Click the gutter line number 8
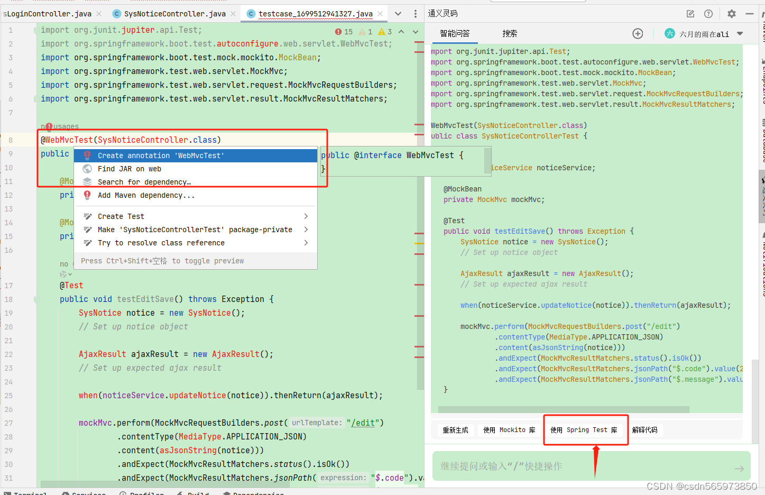This screenshot has width=765, height=495. pyautogui.click(x=11, y=140)
